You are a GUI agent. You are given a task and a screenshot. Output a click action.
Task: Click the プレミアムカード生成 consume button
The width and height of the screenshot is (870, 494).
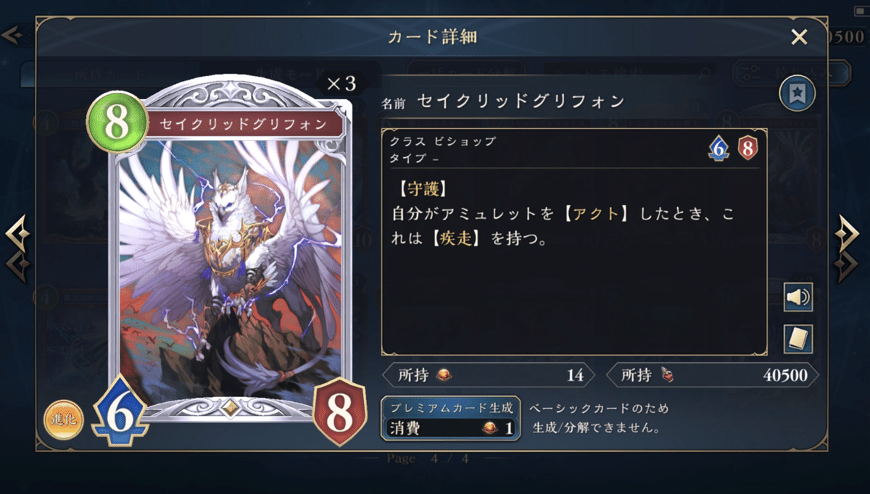click(451, 419)
